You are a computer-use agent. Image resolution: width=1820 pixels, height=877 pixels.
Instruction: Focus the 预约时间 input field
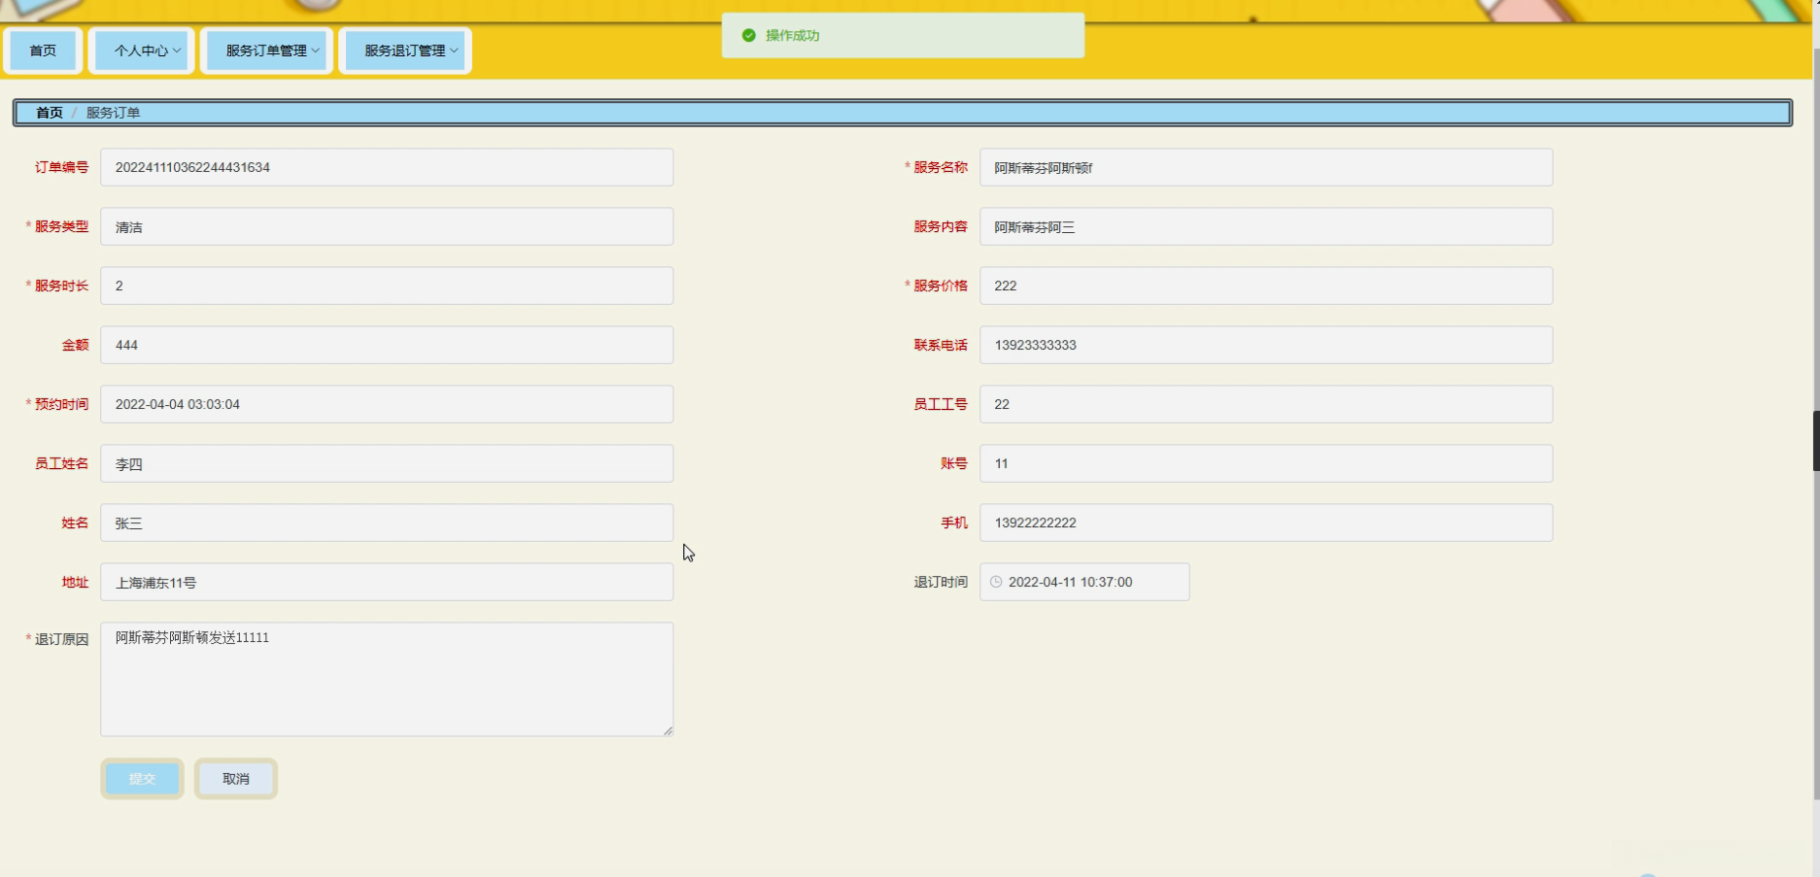387,404
